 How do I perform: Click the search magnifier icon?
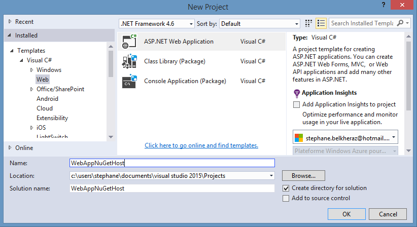(x=400, y=23)
